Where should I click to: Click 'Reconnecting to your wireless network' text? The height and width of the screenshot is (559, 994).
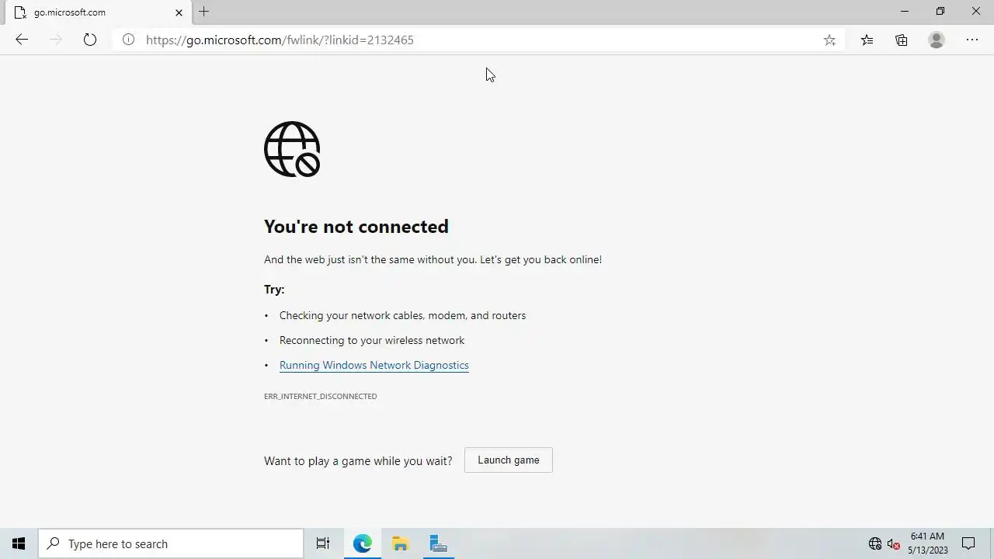point(372,340)
